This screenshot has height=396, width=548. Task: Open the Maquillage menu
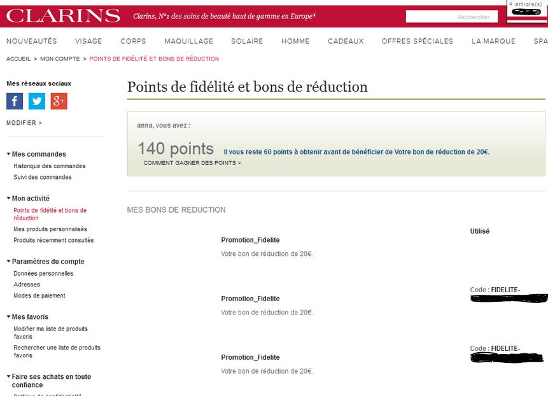click(x=189, y=41)
